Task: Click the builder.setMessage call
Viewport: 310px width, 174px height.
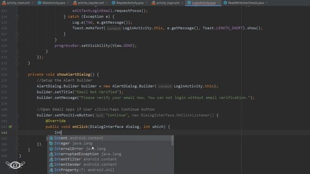Action: click(x=57, y=98)
